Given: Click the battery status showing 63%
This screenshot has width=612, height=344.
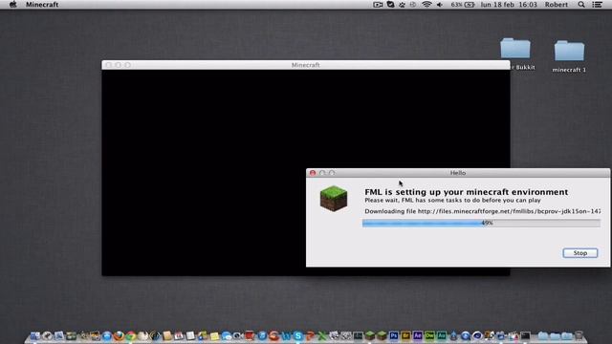Looking at the screenshot, I should pyautogui.click(x=463, y=5).
